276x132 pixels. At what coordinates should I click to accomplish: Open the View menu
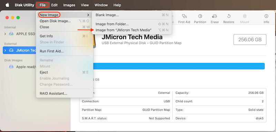pos(85,5)
